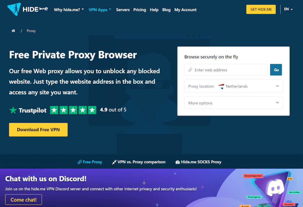303x207 pixels.
Task: Select the Free Proxy tab
Action: [90, 162]
